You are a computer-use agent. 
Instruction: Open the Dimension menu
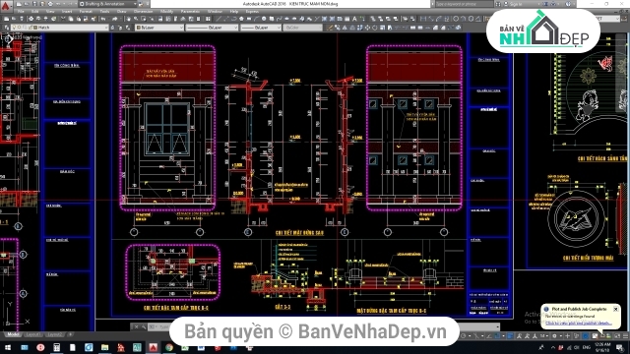pos(144,12)
